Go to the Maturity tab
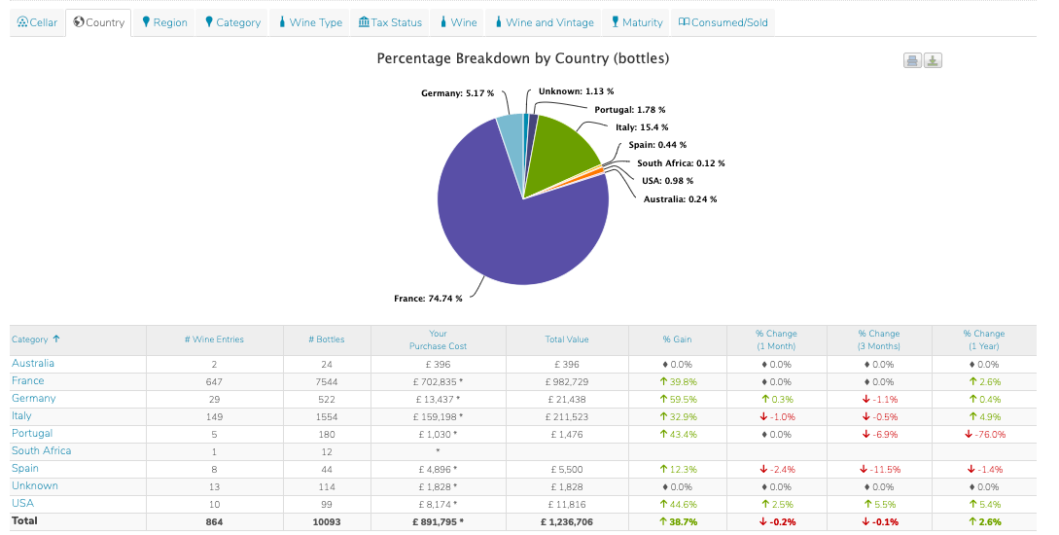1059x535 pixels. pos(636,22)
